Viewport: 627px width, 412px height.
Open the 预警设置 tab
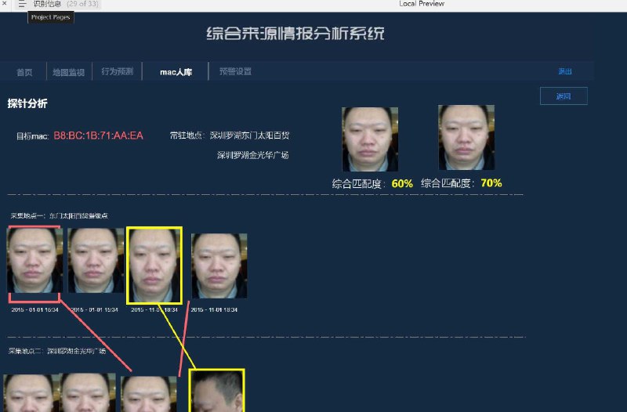(x=235, y=71)
